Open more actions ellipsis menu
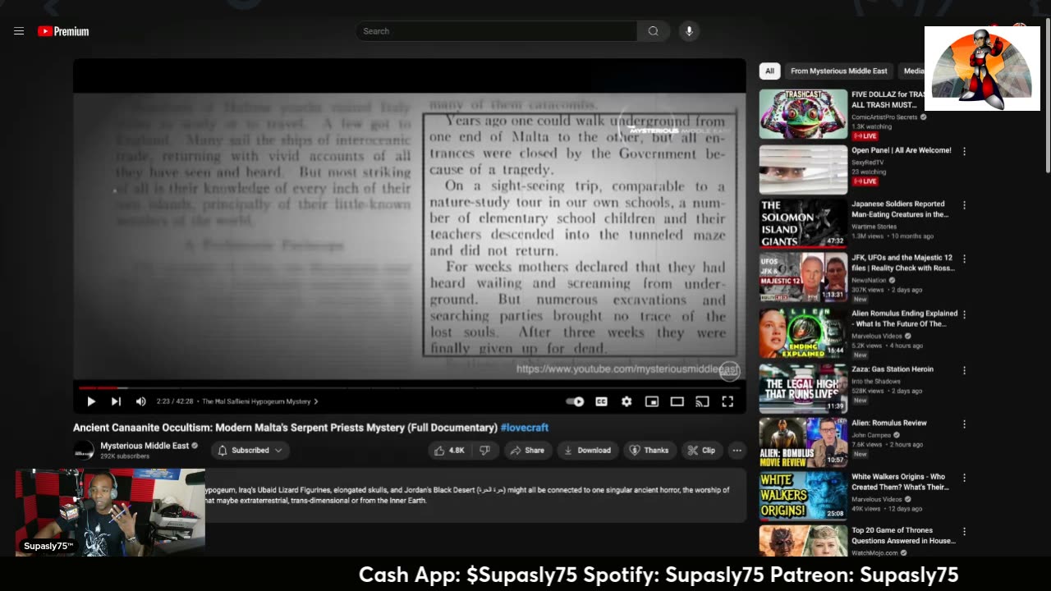 (x=737, y=450)
